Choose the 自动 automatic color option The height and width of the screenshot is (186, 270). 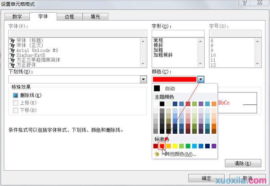click(x=185, y=88)
